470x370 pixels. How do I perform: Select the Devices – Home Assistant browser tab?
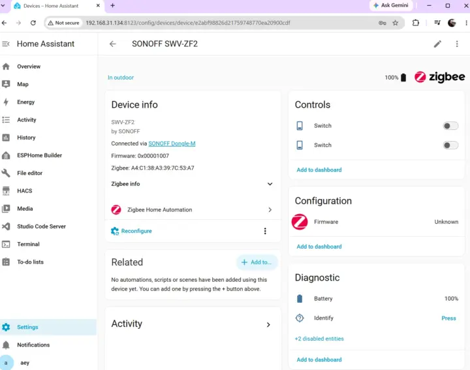[x=57, y=6]
